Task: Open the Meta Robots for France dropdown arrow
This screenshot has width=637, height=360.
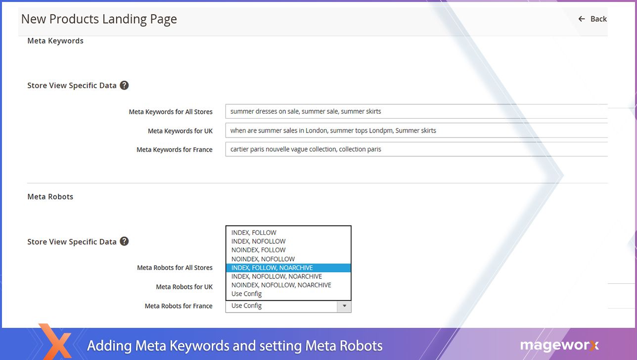Action: coord(344,306)
